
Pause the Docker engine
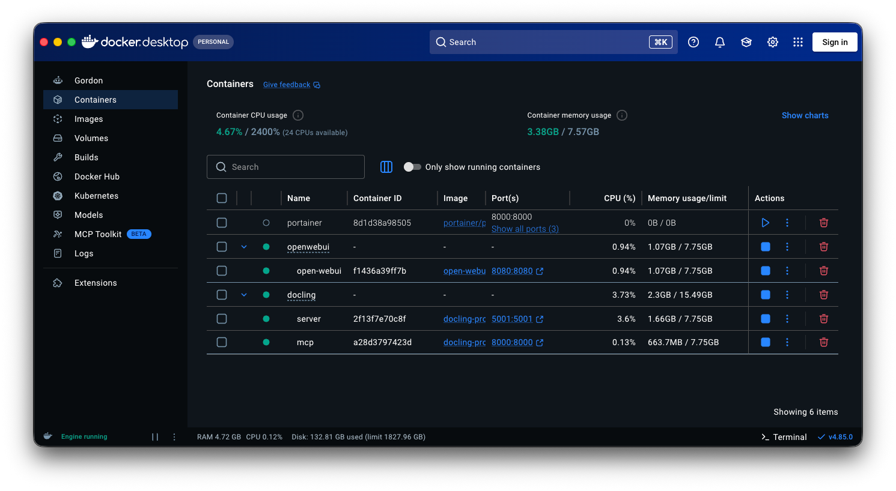point(155,437)
